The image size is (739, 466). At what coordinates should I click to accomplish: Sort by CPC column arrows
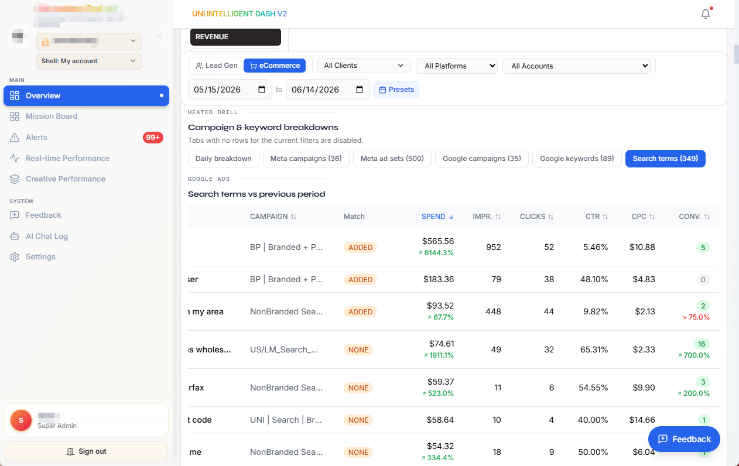coord(652,217)
